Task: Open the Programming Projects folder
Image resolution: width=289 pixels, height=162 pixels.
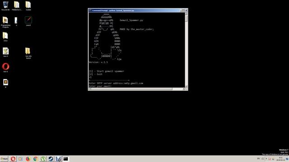Action: (x=5, y=22)
